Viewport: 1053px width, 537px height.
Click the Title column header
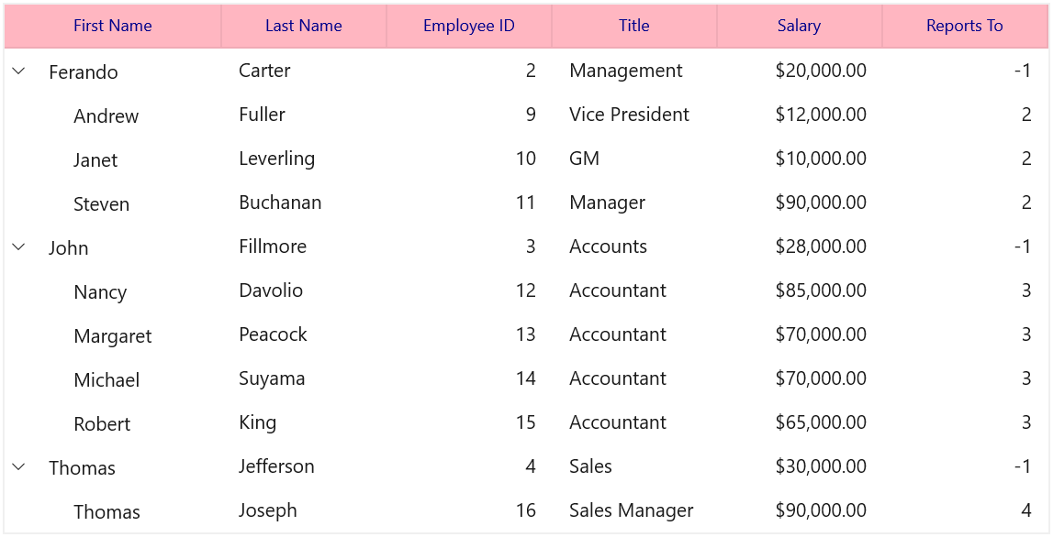pyautogui.click(x=634, y=27)
